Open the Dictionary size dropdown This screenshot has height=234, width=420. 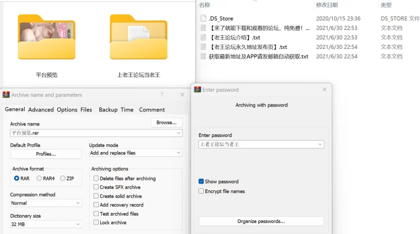(x=46, y=224)
